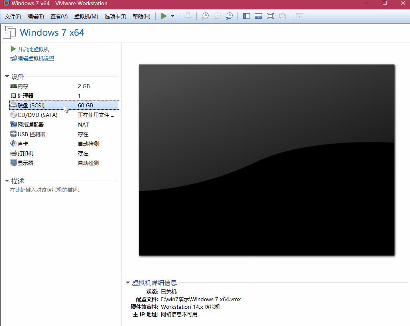This screenshot has height=326, width=410.
Task: Open the 编辑(E) menu
Action: pos(36,16)
